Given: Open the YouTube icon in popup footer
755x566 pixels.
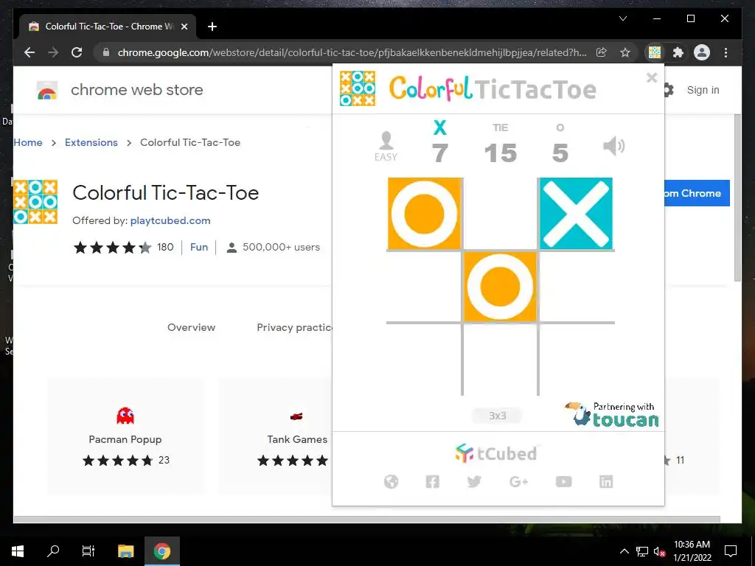Looking at the screenshot, I should point(563,481).
